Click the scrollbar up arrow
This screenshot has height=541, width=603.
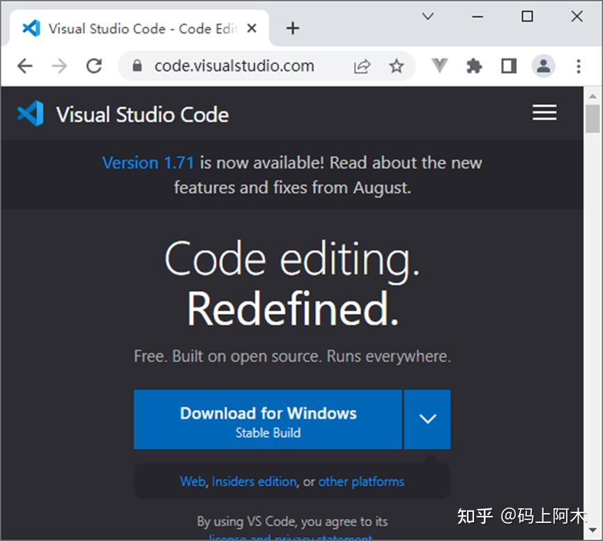(593, 96)
